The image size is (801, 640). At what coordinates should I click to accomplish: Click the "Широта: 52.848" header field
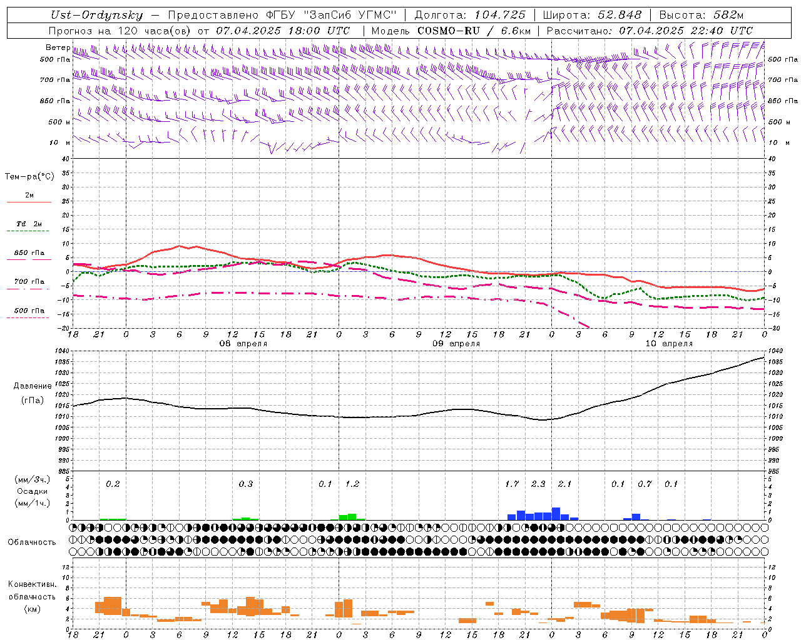[592, 15]
